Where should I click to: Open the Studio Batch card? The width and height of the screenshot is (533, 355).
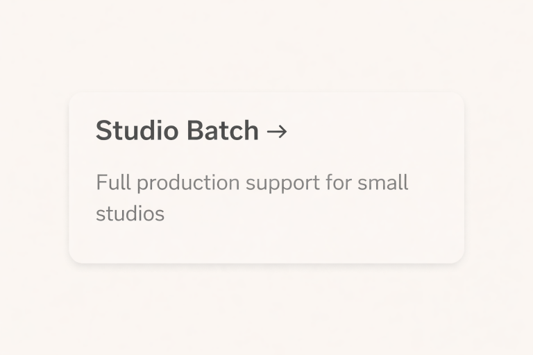tap(266, 177)
